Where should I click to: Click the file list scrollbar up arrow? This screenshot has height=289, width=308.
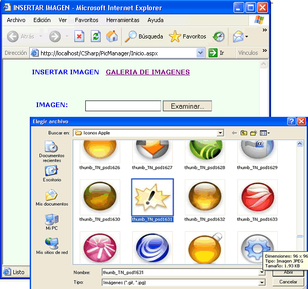coord(300,143)
